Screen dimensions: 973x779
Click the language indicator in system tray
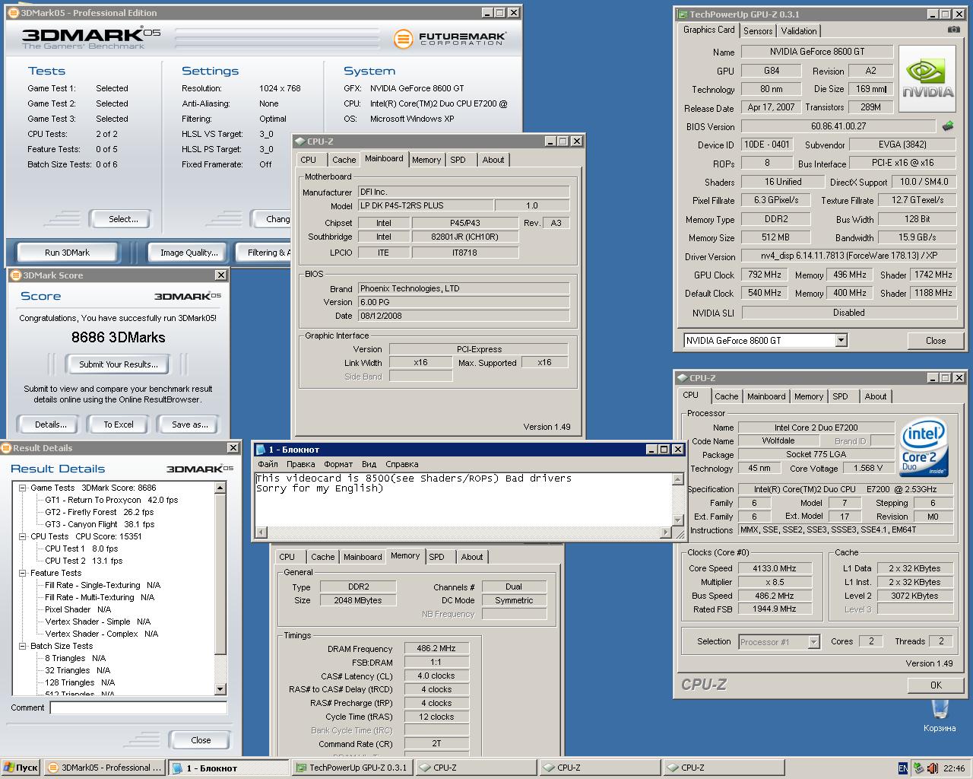click(902, 768)
